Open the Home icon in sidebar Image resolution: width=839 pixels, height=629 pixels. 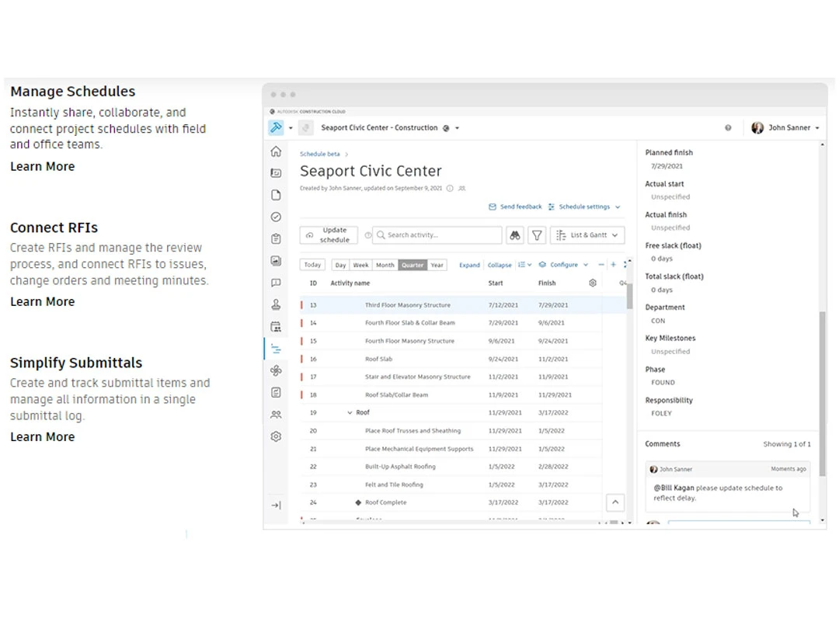276,151
